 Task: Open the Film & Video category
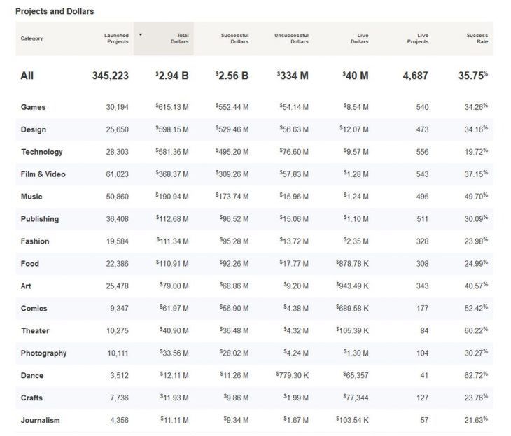(43, 174)
